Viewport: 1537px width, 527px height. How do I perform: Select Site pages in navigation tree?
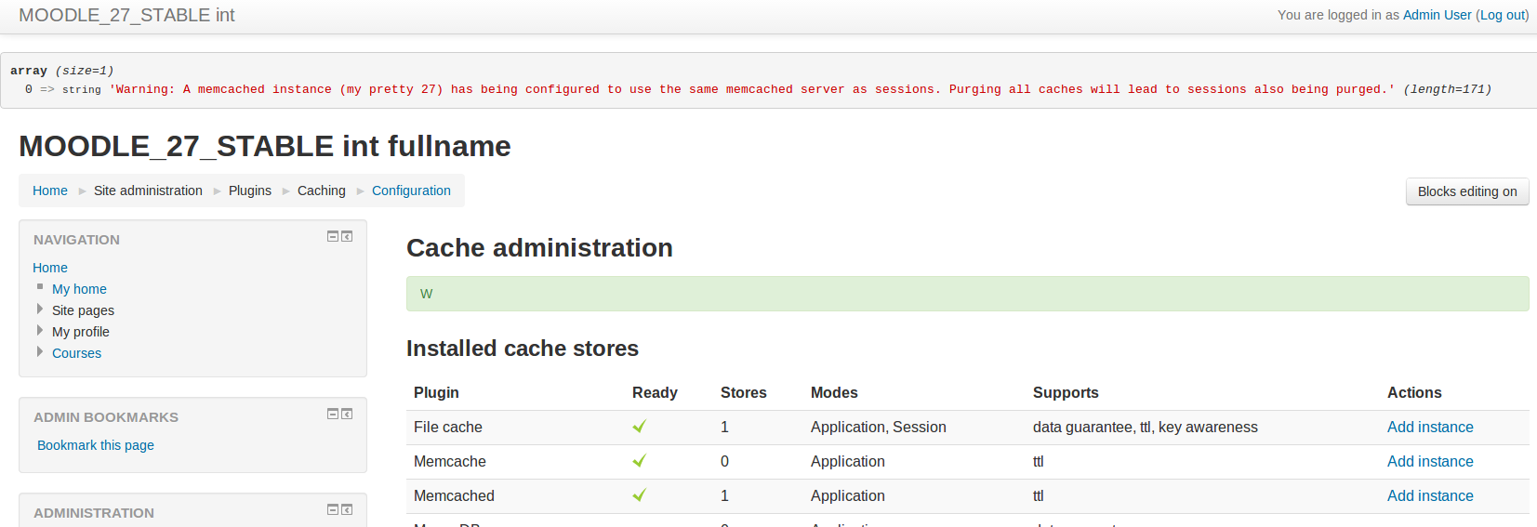[83, 310]
